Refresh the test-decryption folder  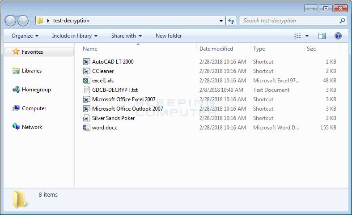(231, 21)
